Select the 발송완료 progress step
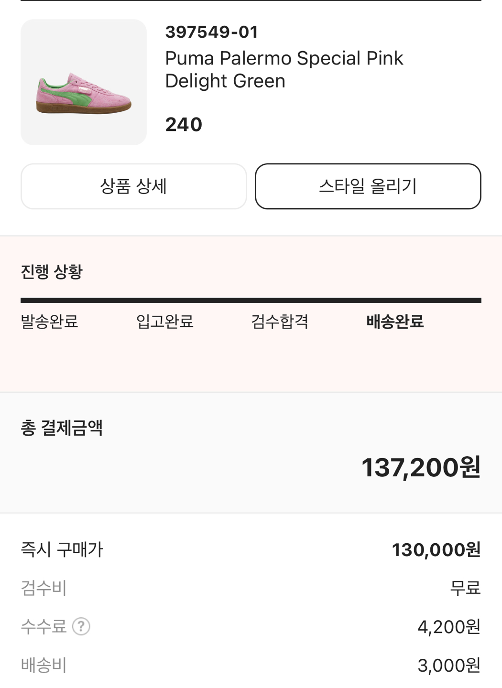Image resolution: width=502 pixels, height=688 pixels. coord(49,322)
